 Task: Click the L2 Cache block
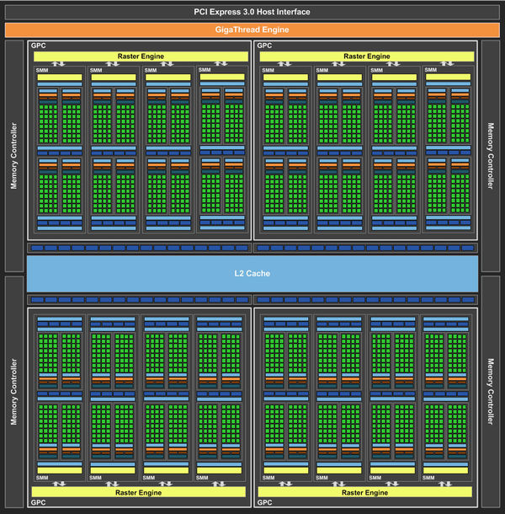[252, 274]
